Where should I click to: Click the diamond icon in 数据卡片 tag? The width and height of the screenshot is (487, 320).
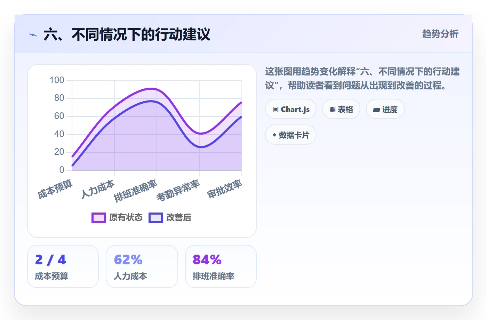[x=274, y=135]
